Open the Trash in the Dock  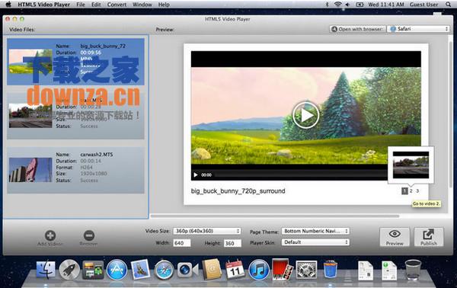click(x=413, y=270)
